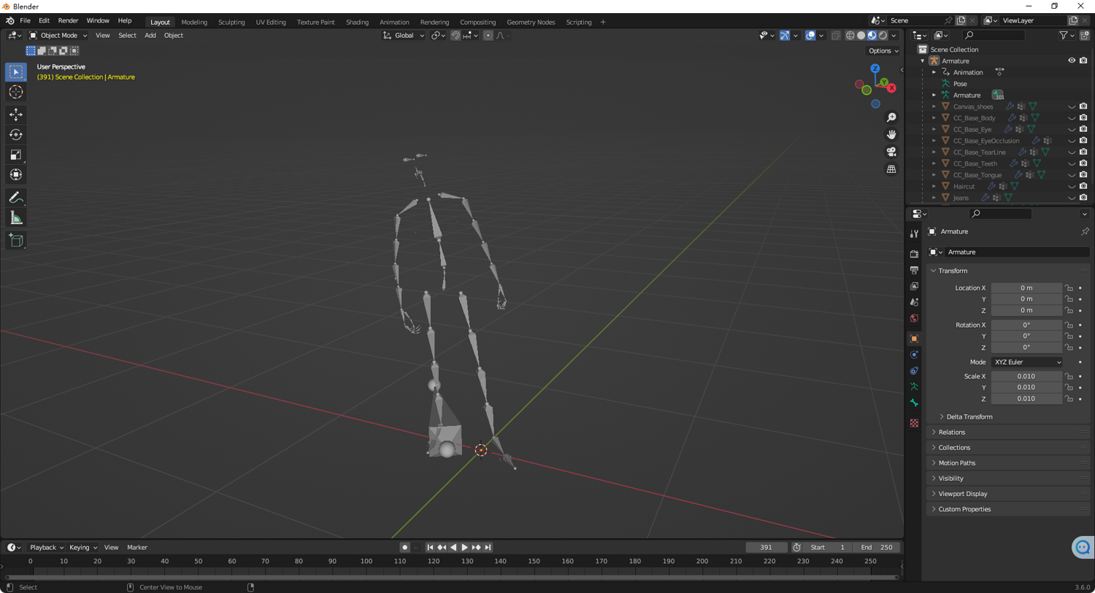Click the current frame field showing 391
The image size is (1095, 593).
click(766, 547)
